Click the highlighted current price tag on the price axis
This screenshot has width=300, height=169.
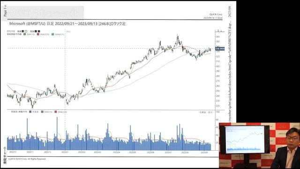coord(220,49)
